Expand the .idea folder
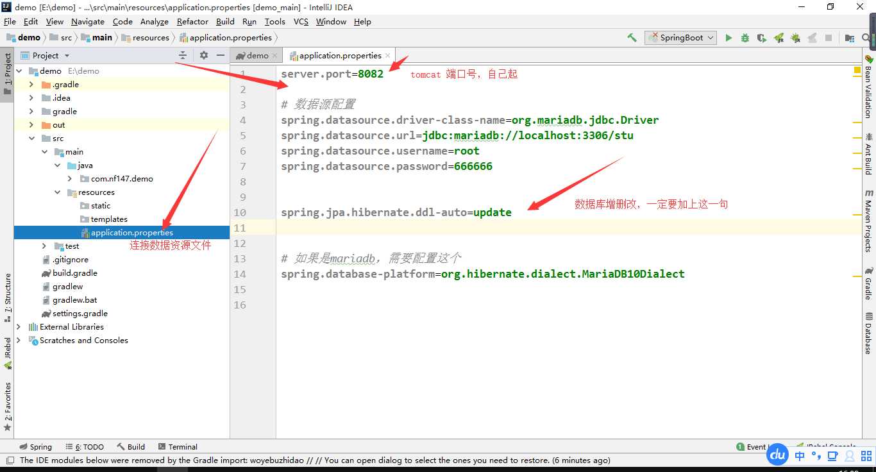 pyautogui.click(x=31, y=98)
